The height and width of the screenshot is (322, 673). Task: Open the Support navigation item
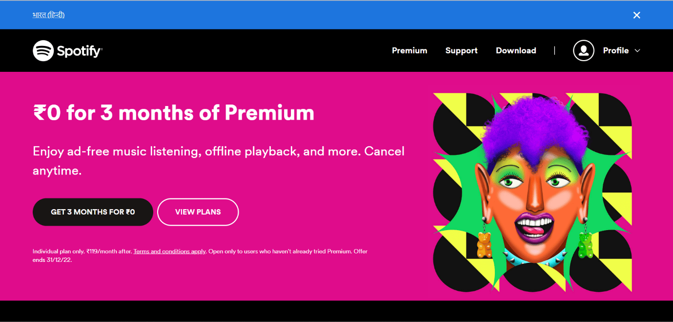click(x=461, y=51)
